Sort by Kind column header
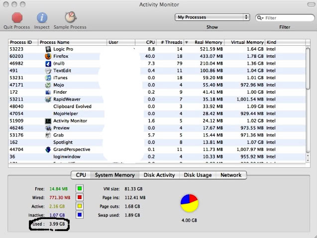Image resolution: width=317 pixels, height=238 pixels. pyautogui.click(x=285, y=42)
